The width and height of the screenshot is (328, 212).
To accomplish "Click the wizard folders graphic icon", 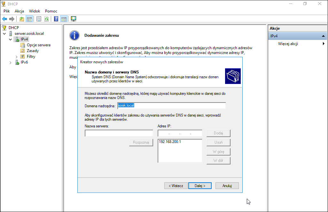I will pos(233,76).
